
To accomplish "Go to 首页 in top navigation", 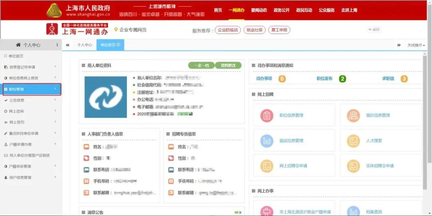I will tap(218, 10).
